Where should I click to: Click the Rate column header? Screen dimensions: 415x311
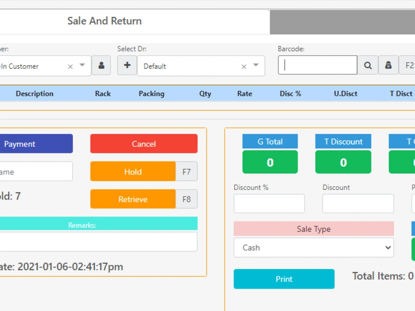244,94
